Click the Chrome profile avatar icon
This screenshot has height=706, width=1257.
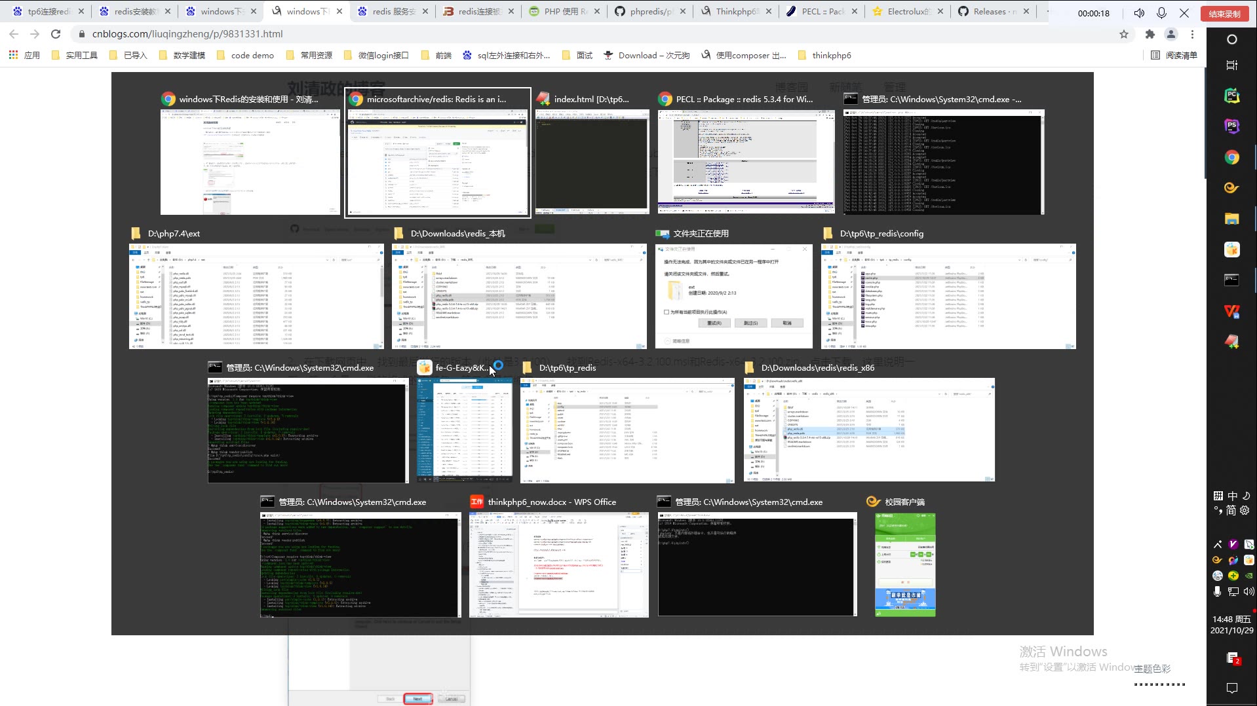(x=1171, y=34)
